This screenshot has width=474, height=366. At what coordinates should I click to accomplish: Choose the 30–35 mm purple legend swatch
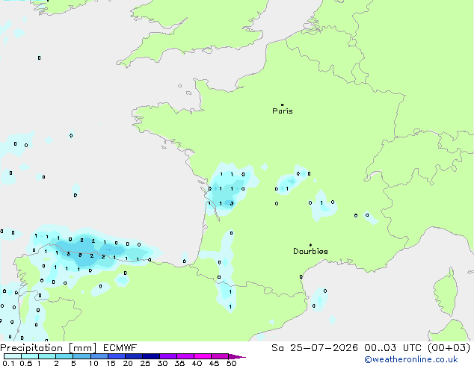(167, 356)
